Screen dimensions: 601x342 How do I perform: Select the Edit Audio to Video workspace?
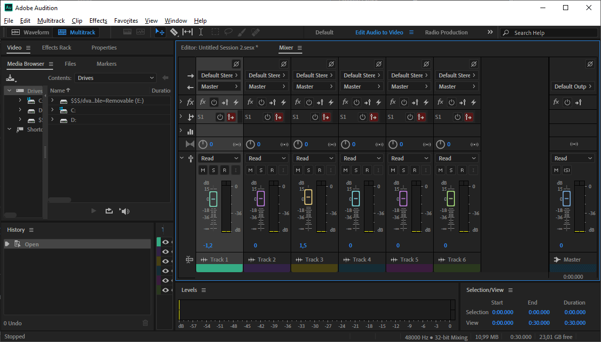(x=379, y=32)
